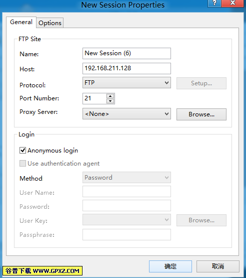246x278 pixels.
Task: Open the Protocol dropdown showing FTP
Action: (126, 83)
